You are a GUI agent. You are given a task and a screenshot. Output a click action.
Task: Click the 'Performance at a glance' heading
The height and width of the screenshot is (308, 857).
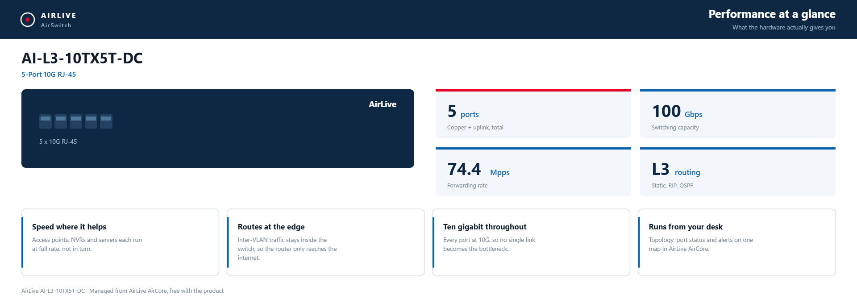pyautogui.click(x=772, y=14)
